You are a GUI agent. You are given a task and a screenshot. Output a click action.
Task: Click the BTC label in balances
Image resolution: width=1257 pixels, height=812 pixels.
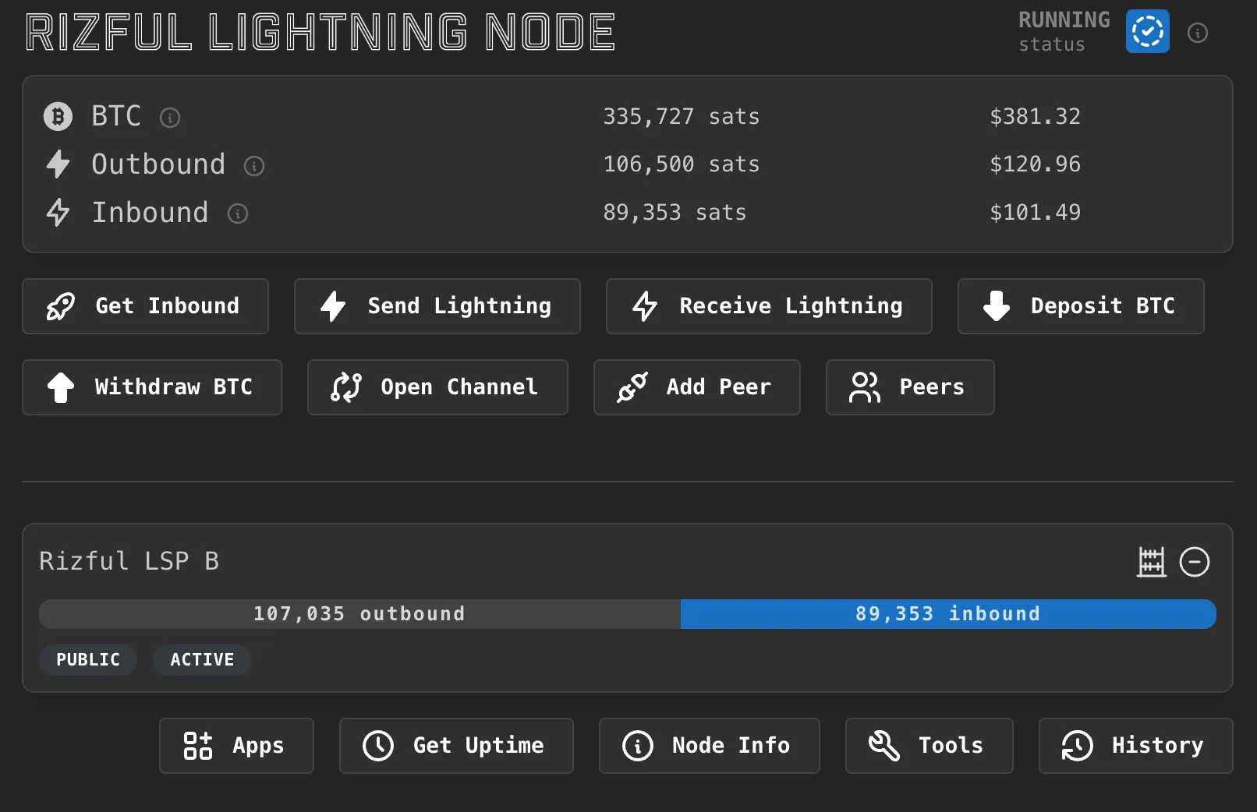pyautogui.click(x=116, y=116)
